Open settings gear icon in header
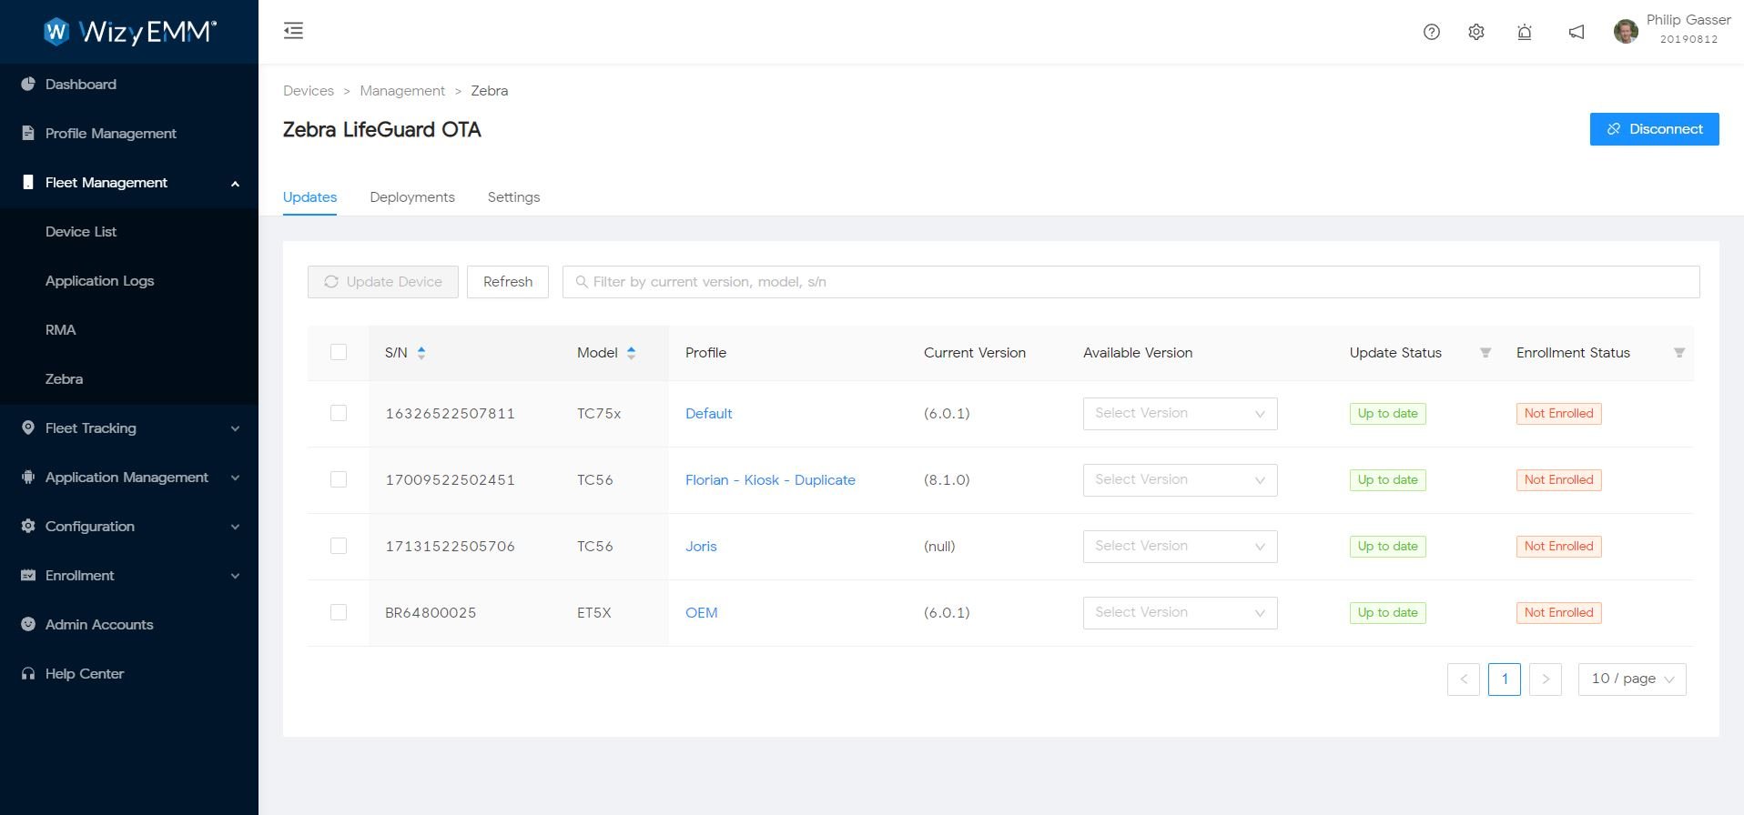This screenshot has width=1744, height=815. [1476, 32]
